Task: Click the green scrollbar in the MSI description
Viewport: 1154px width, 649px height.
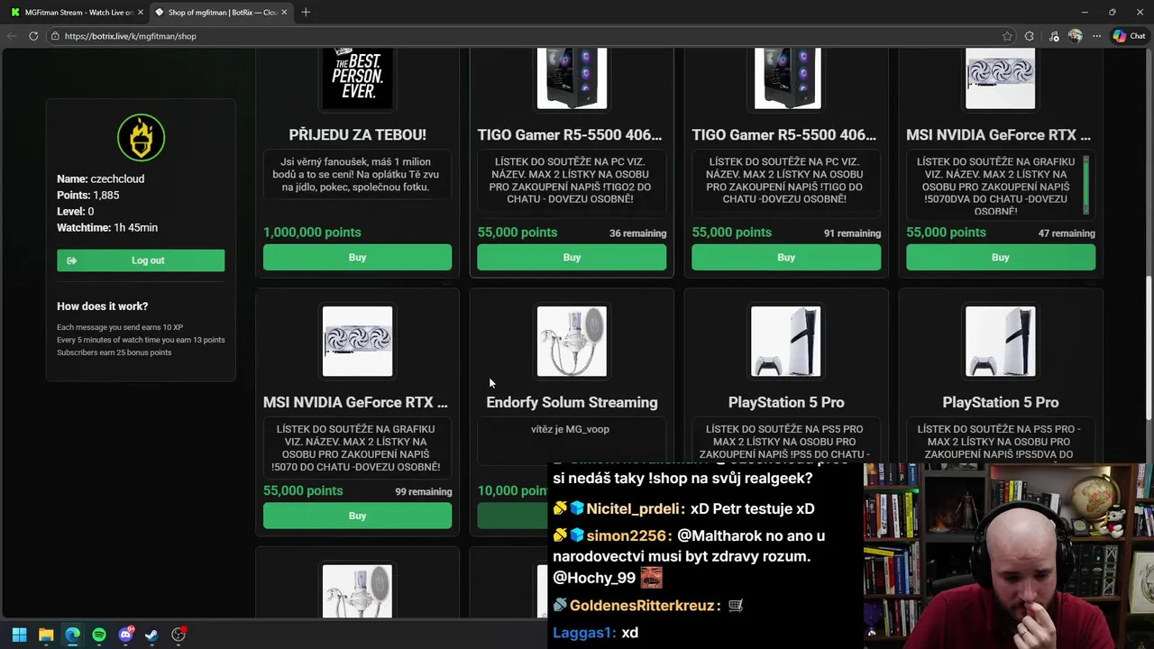Action: tap(1085, 185)
